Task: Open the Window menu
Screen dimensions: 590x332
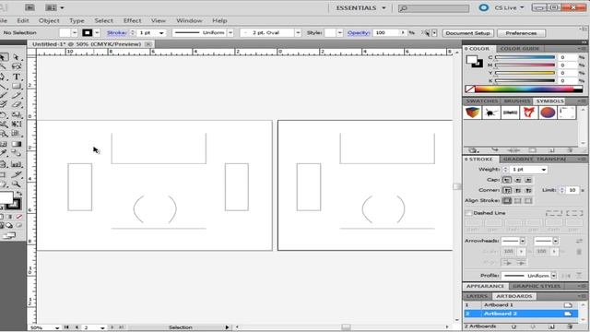Action: tap(189, 20)
